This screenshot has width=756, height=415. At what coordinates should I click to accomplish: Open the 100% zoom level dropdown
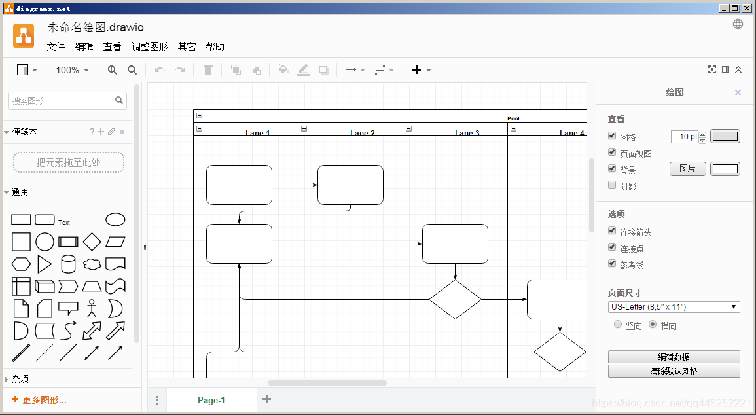[72, 70]
